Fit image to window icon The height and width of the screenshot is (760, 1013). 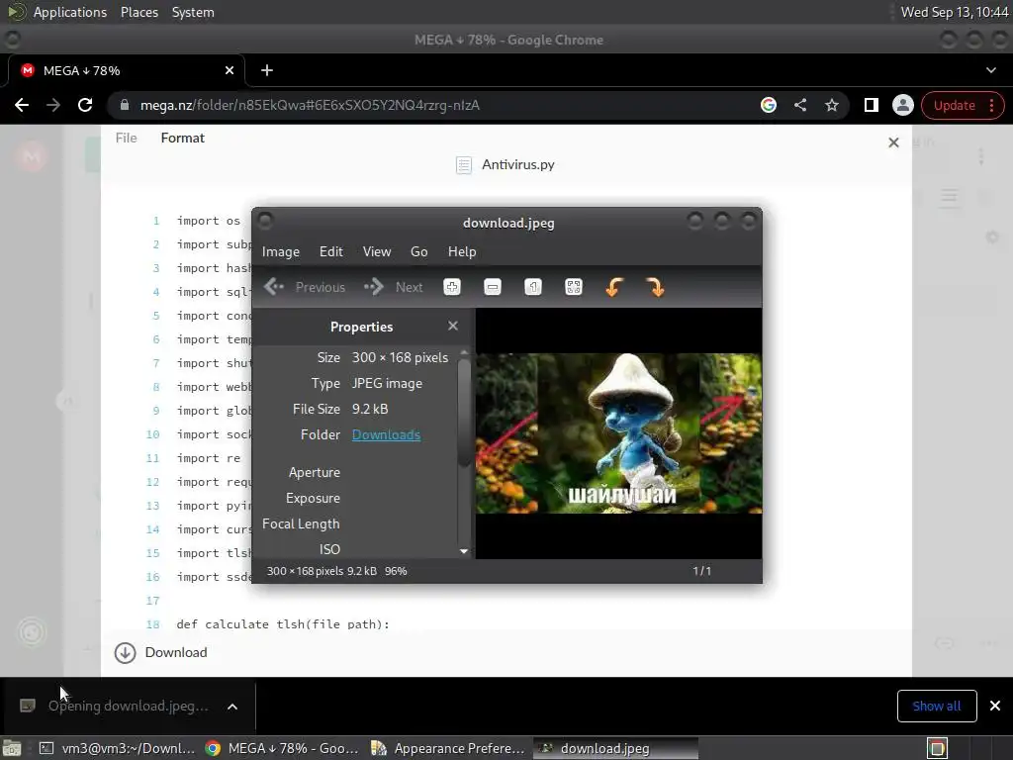[x=574, y=287]
